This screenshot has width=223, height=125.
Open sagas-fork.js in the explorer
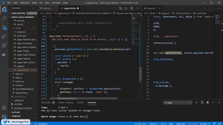click(x=23, y=51)
